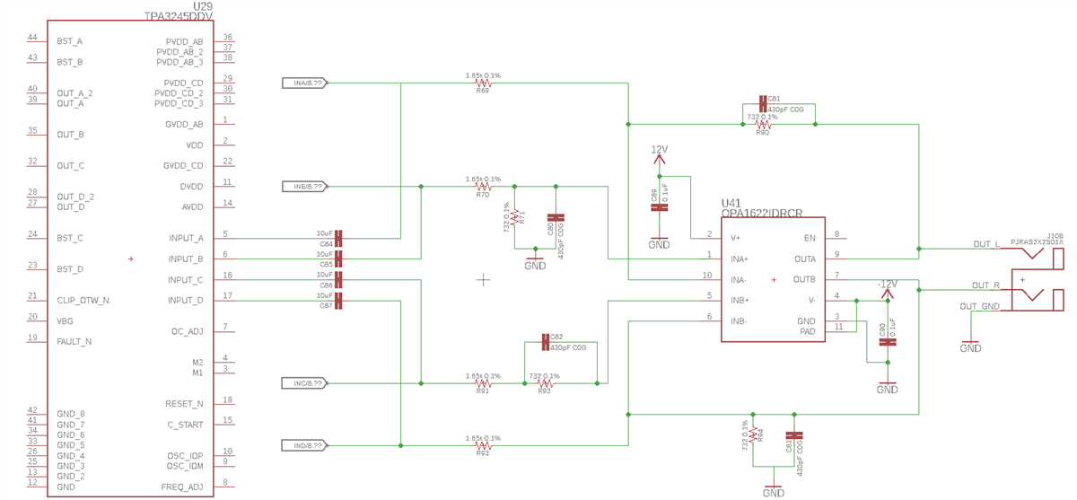
Task: Click GND symbol under OUT_GND net
Action: (970, 346)
